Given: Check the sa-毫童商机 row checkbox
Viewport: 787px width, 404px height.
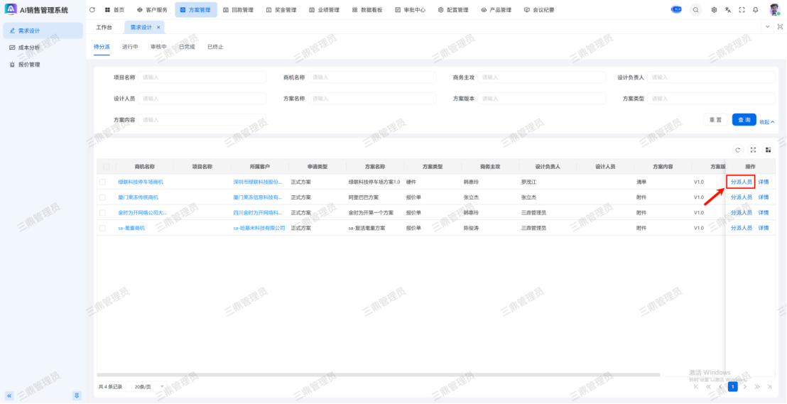Looking at the screenshot, I should [103, 228].
